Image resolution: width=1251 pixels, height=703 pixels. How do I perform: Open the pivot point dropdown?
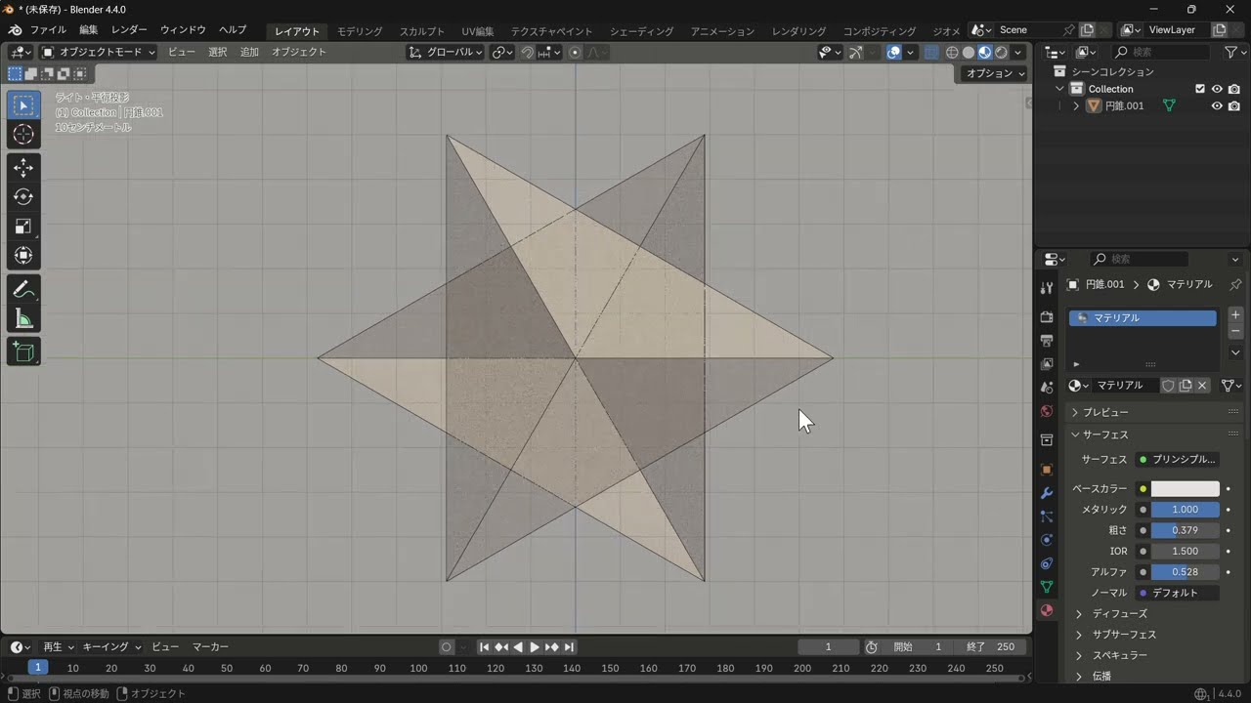pos(502,52)
